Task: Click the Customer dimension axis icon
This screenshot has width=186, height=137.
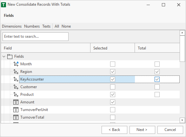Action: [16, 87]
